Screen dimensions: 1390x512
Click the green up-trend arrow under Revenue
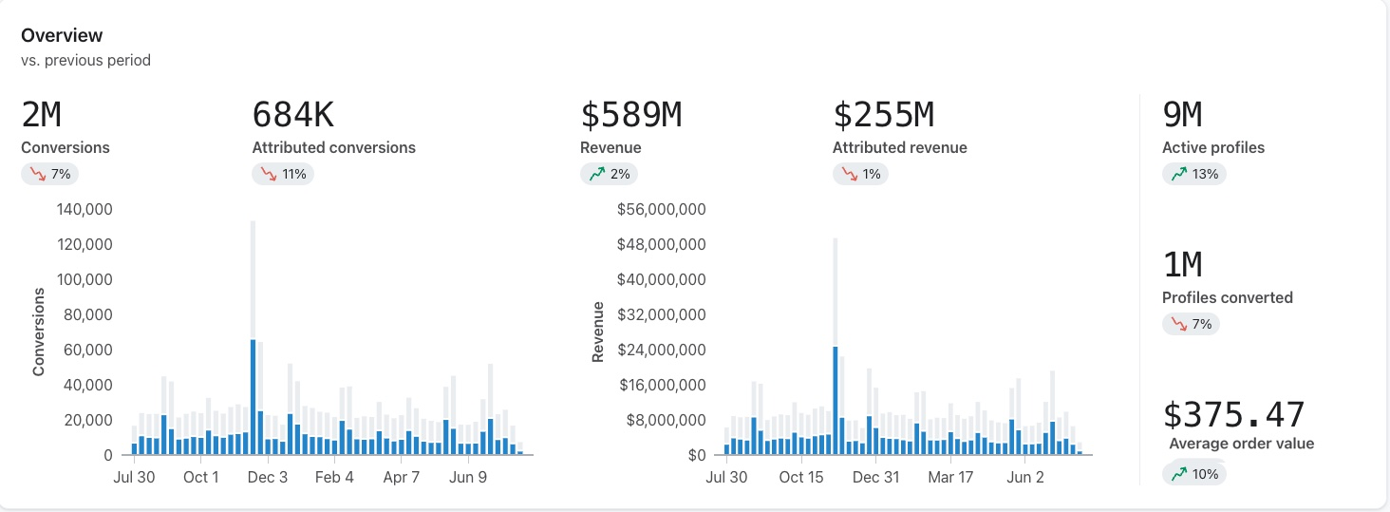pos(596,174)
